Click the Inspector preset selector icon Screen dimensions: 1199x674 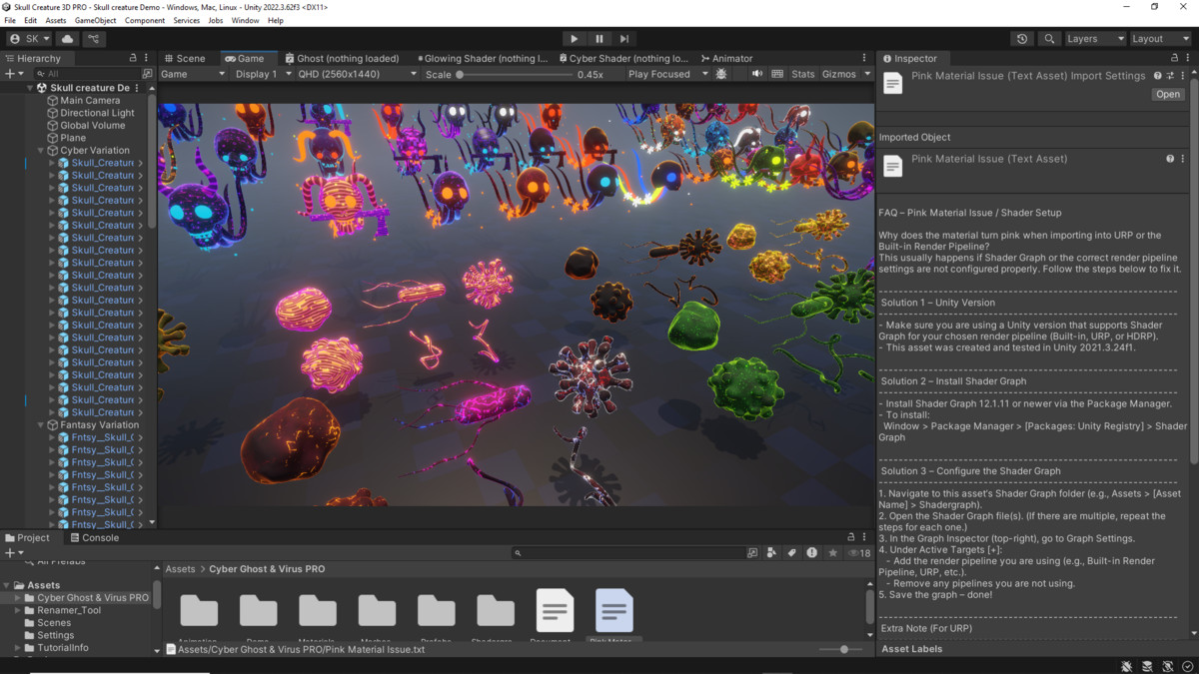(x=1171, y=76)
